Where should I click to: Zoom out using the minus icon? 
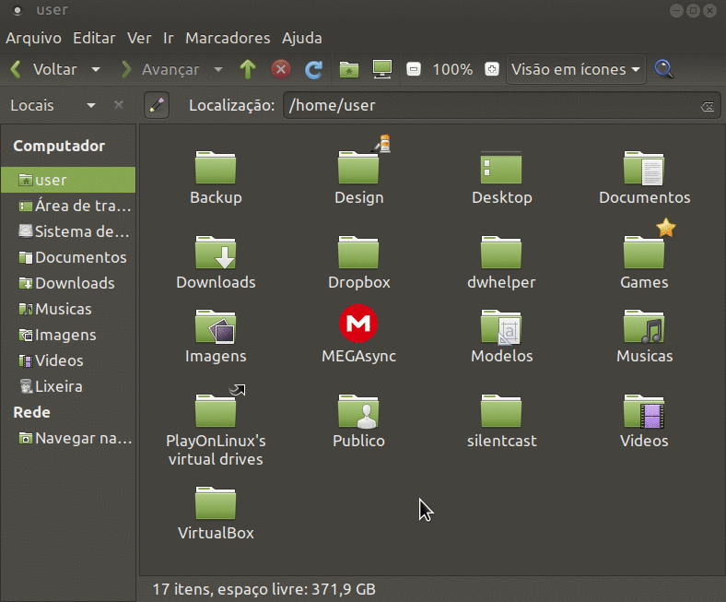pyautogui.click(x=414, y=69)
